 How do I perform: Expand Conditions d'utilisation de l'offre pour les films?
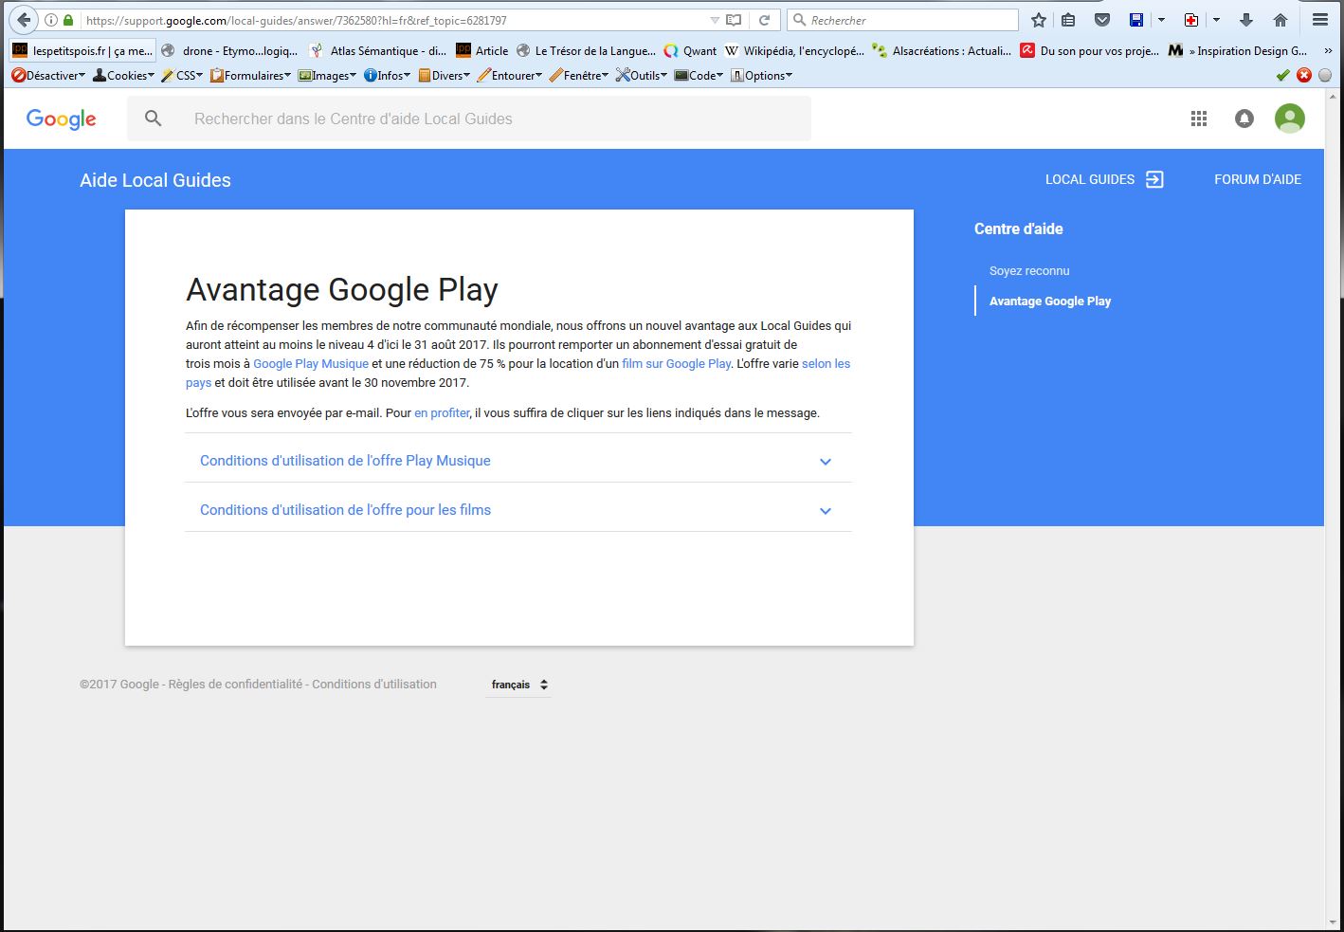(518, 510)
